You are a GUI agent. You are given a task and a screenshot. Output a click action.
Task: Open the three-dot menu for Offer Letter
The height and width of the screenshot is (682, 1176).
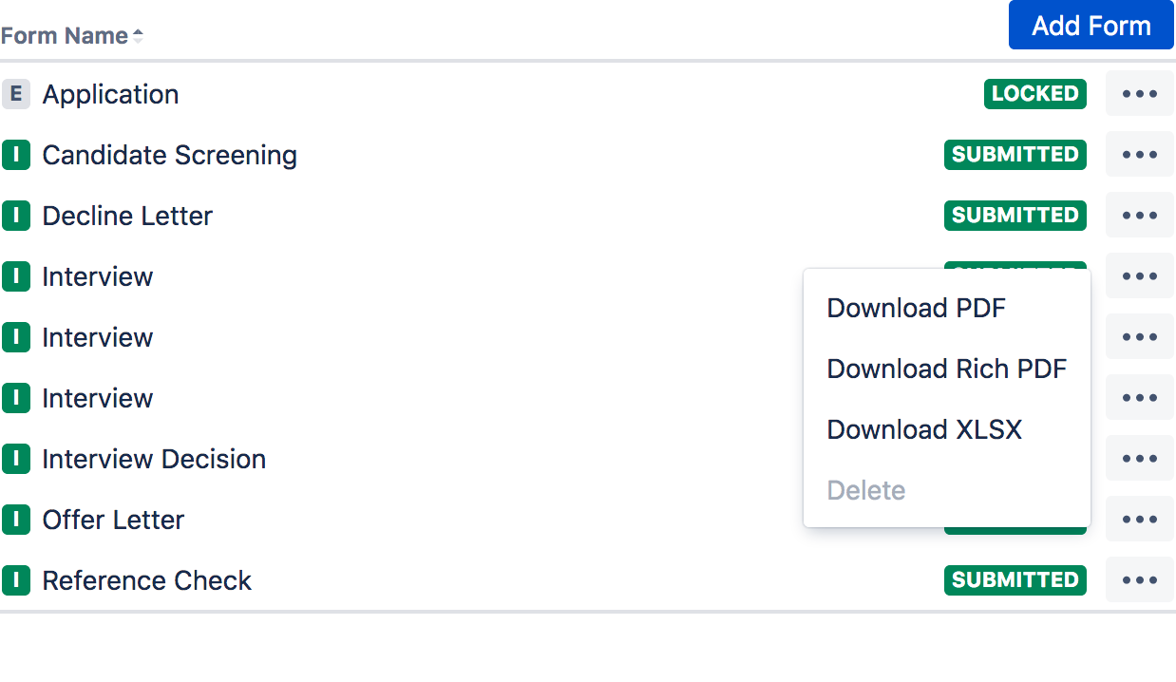[1140, 520]
